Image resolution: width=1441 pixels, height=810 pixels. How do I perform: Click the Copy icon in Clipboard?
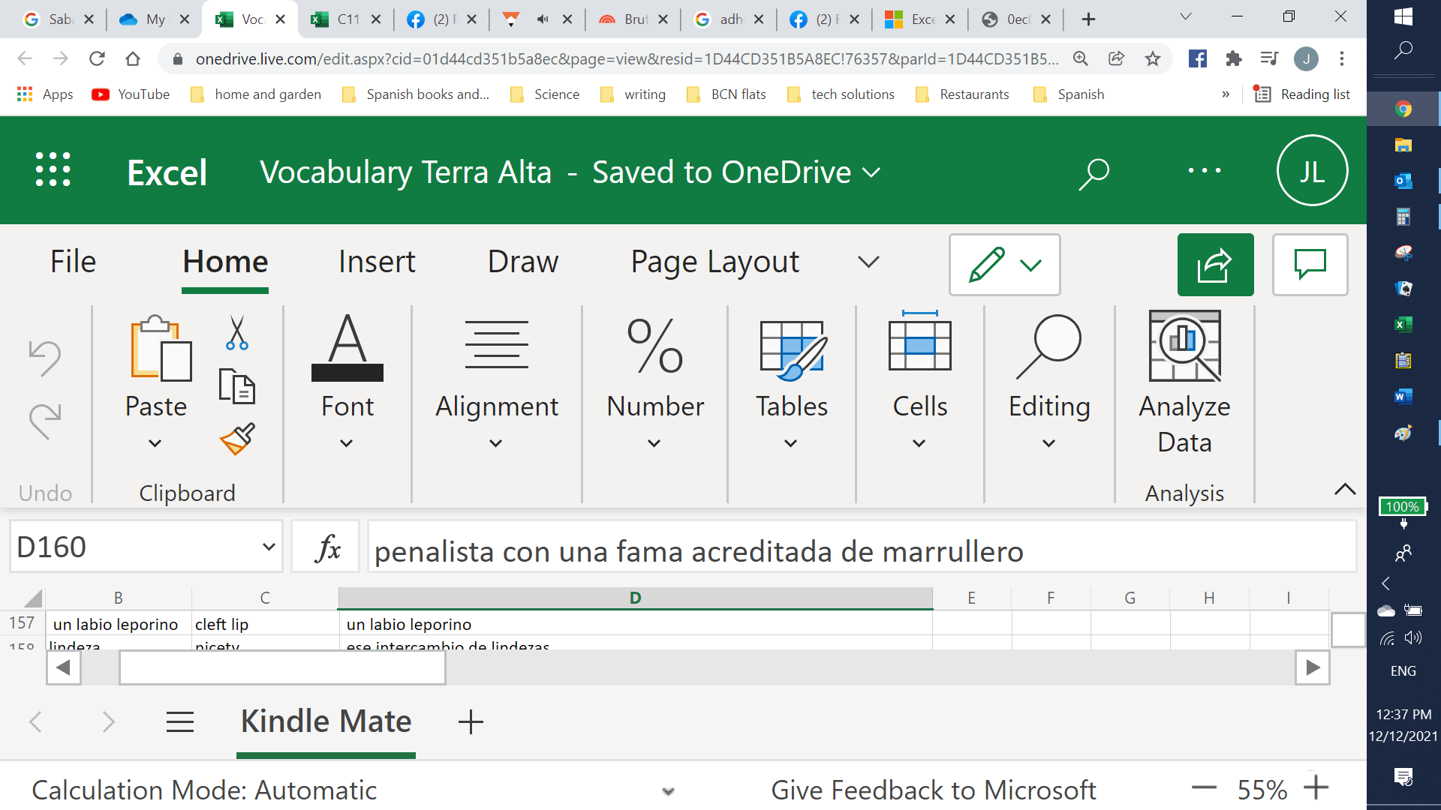pos(236,387)
